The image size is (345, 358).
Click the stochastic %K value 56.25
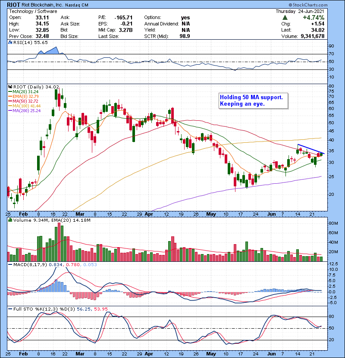tap(84, 309)
